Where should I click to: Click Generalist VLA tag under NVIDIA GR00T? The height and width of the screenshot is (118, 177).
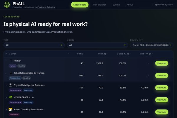pyautogui.click(x=15, y=102)
